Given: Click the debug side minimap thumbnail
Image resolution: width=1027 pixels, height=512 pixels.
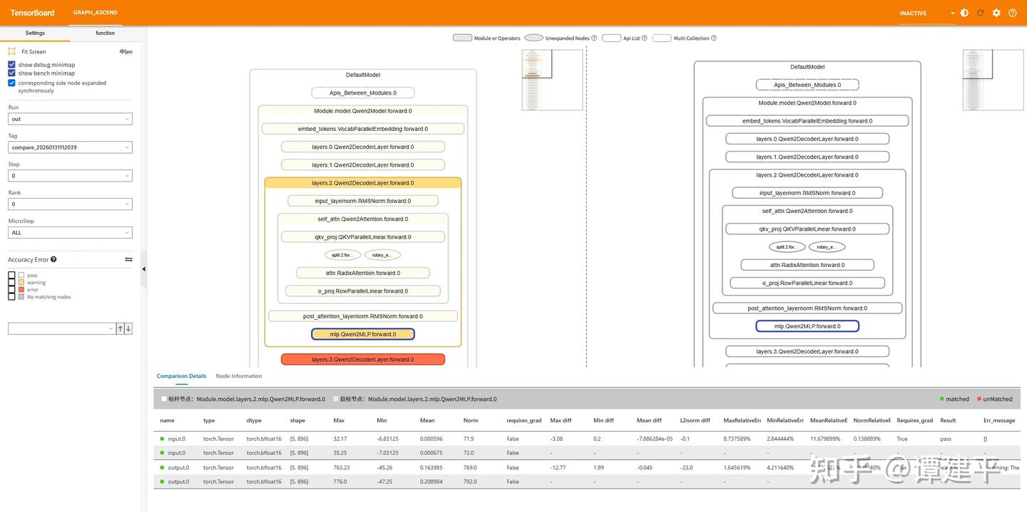Looking at the screenshot, I should coord(552,80).
